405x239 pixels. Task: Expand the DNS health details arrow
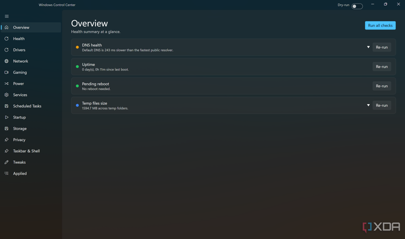[x=368, y=47]
